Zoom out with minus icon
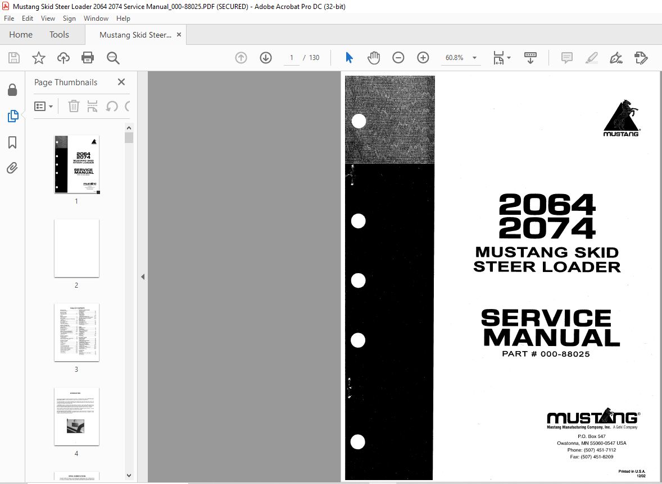662x484 pixels. [x=398, y=58]
